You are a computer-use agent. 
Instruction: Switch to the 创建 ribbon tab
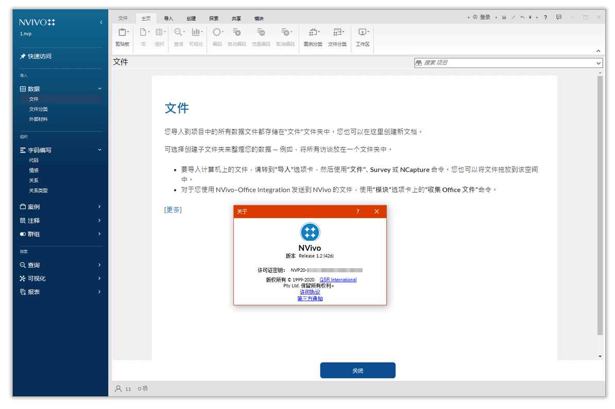pos(191,18)
